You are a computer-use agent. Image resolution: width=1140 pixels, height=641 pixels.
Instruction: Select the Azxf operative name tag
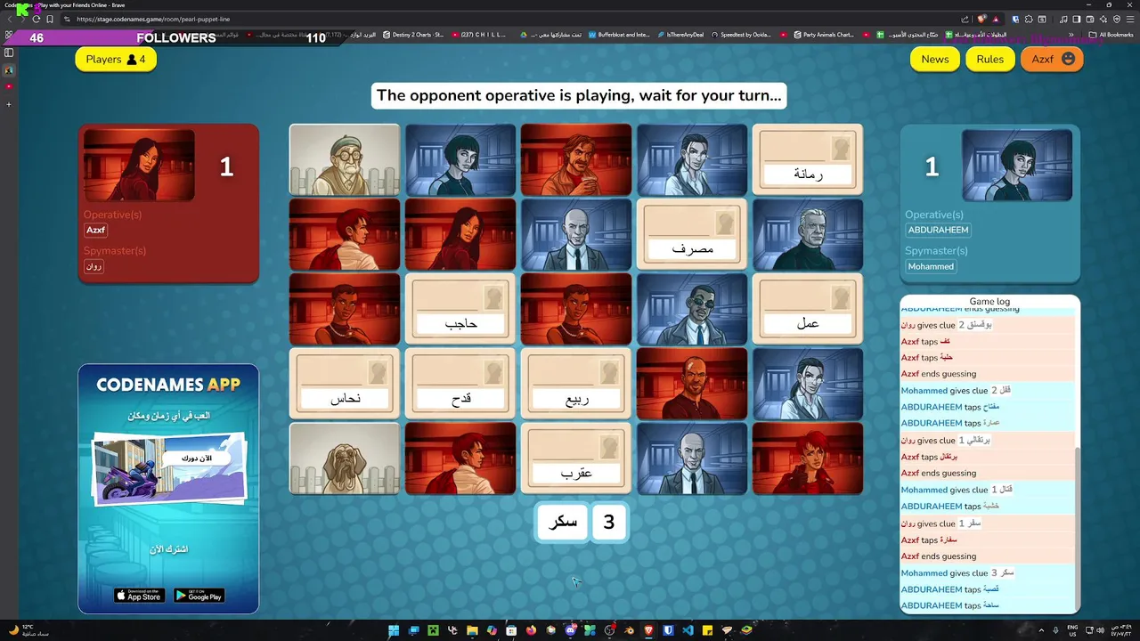pyautogui.click(x=95, y=231)
